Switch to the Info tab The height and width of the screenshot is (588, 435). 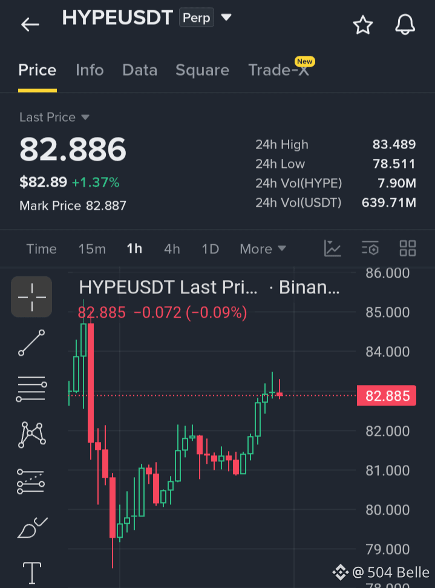coord(90,70)
